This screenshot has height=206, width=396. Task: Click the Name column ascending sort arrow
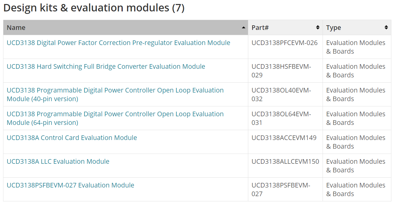tap(244, 28)
